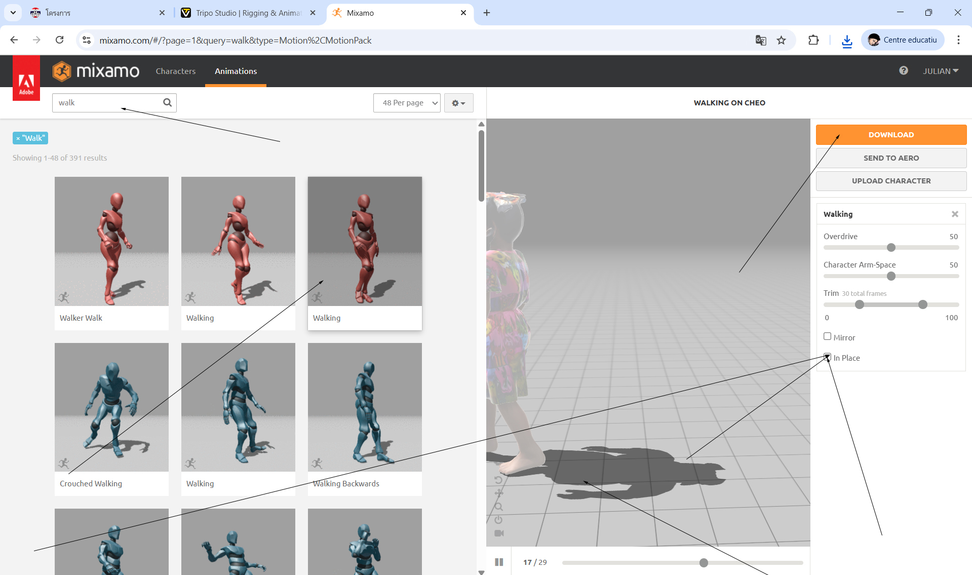
Task: Expand the gear settings dropdown
Action: (x=458, y=103)
